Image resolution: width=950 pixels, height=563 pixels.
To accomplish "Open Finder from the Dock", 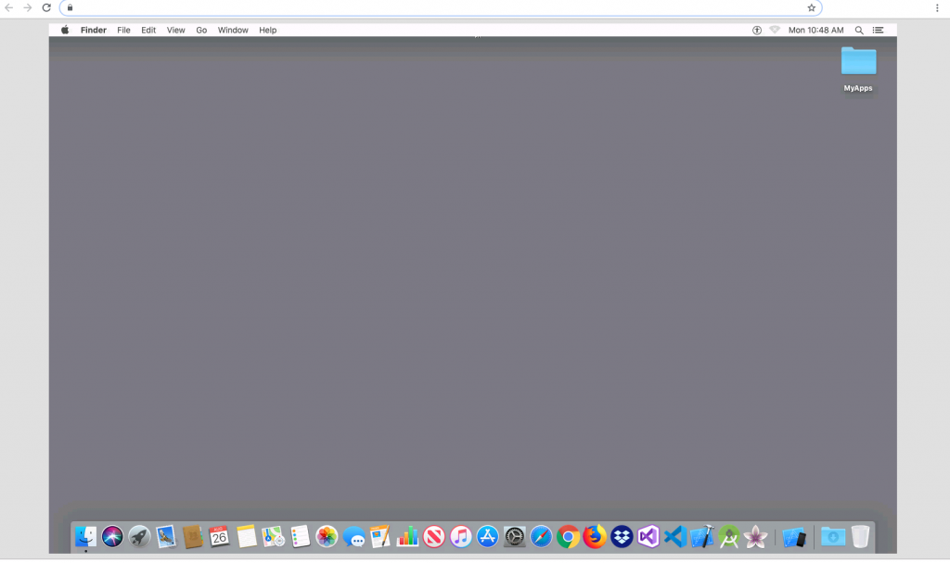I will click(x=85, y=536).
